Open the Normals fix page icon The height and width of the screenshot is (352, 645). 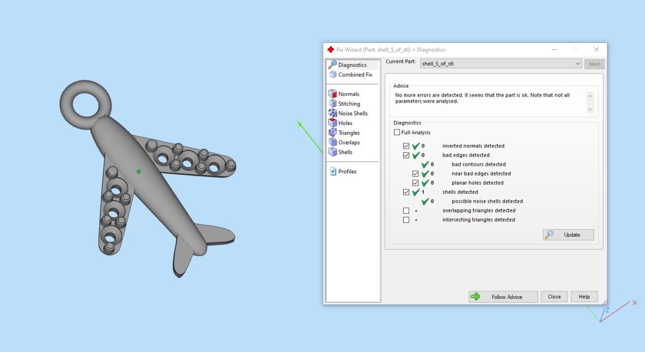(x=333, y=94)
